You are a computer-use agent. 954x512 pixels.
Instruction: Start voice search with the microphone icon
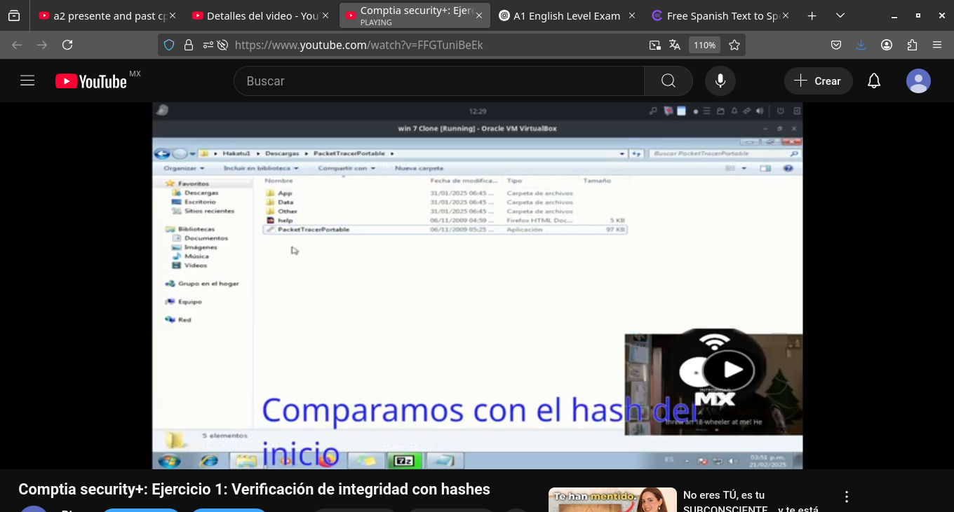720,81
